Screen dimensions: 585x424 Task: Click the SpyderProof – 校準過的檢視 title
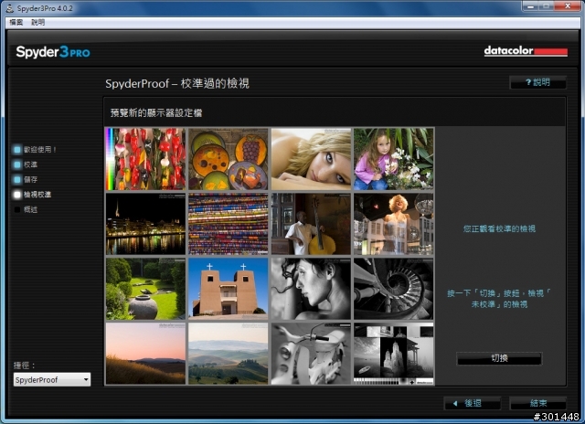pos(177,83)
